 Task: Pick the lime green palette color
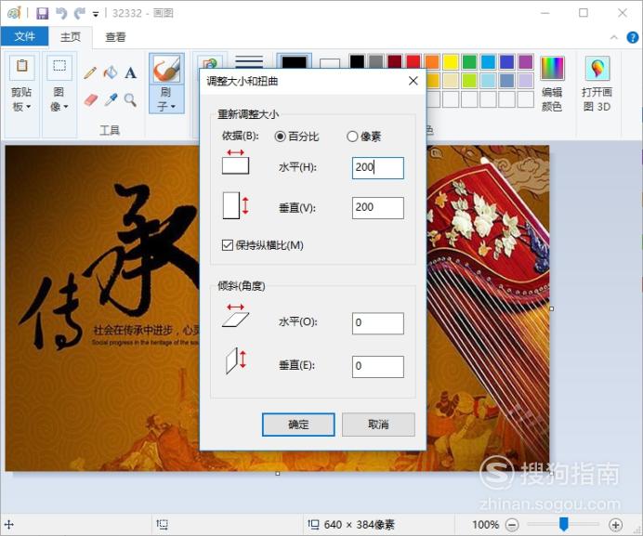coord(469,81)
